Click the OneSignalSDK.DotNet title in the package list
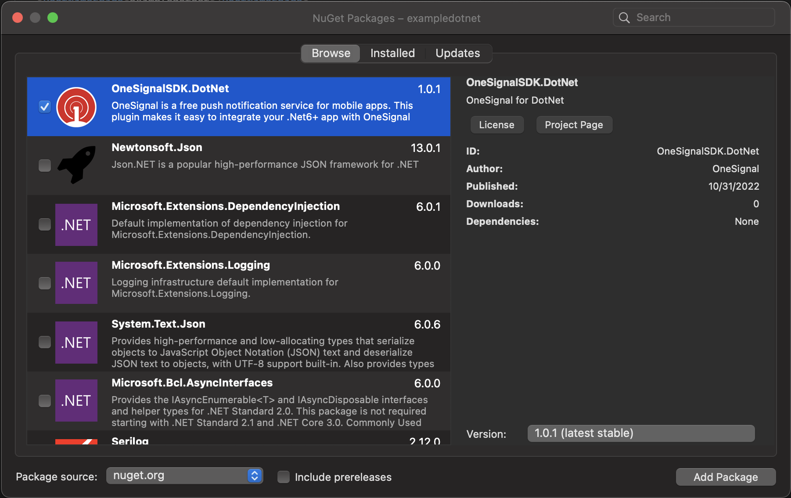The image size is (791, 498). pyautogui.click(x=170, y=89)
